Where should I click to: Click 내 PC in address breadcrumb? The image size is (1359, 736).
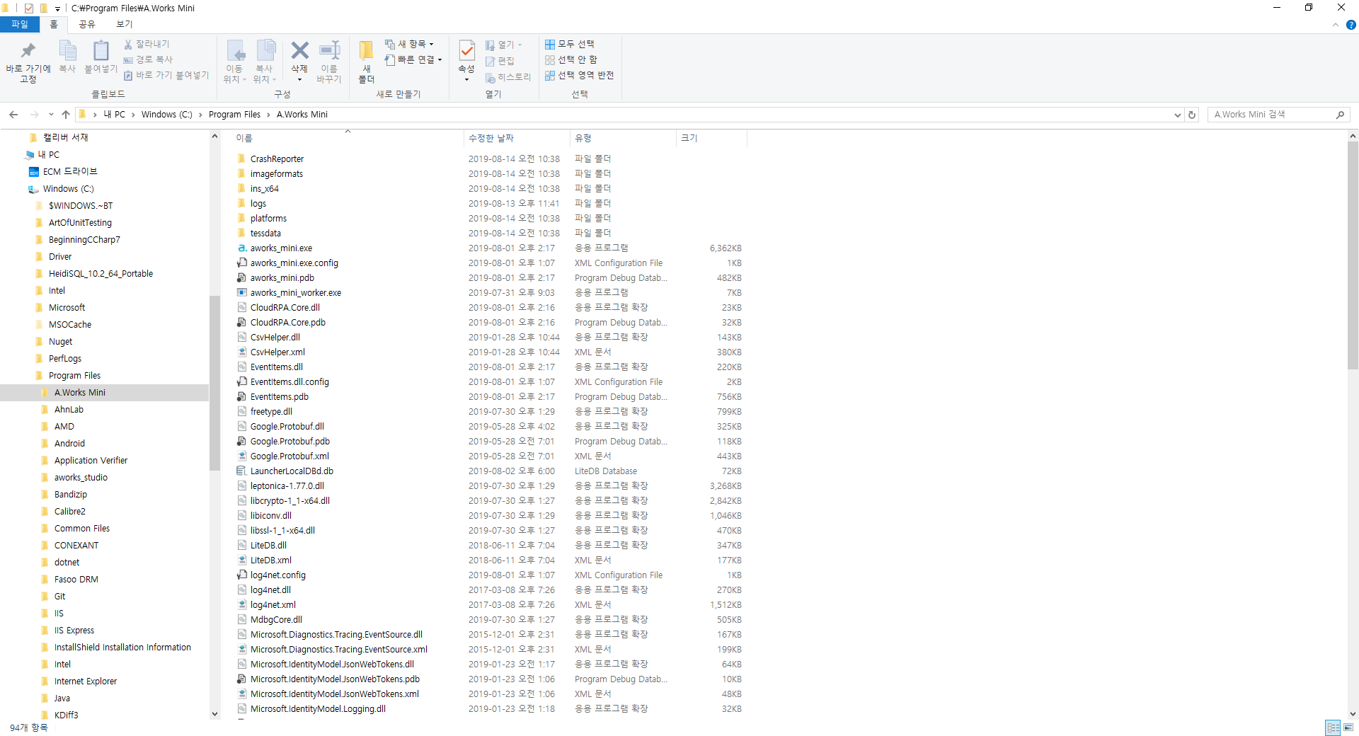(x=114, y=114)
